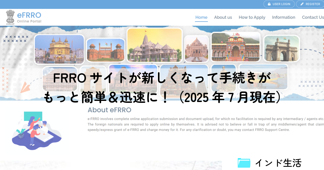
Task: Select the Information menu item
Action: [283, 17]
